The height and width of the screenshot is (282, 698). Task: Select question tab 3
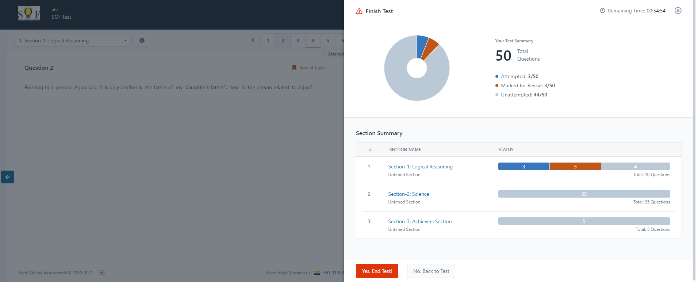(x=298, y=41)
